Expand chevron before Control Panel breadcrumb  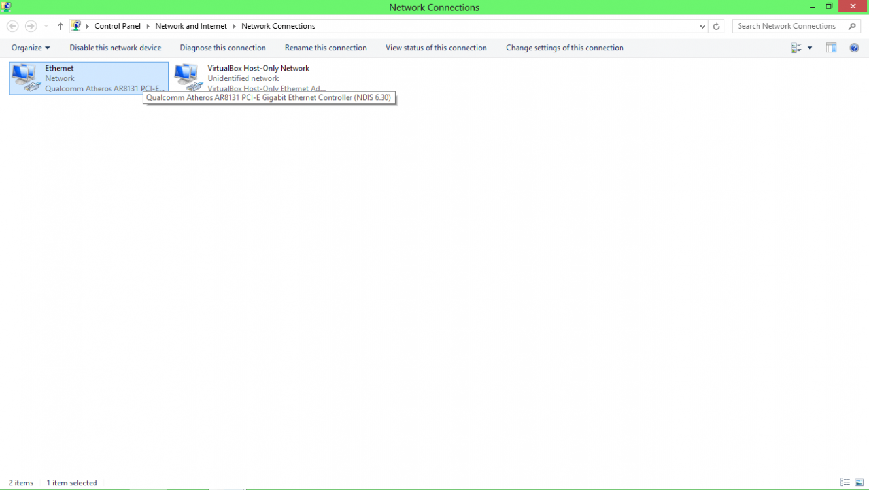pyautogui.click(x=88, y=26)
